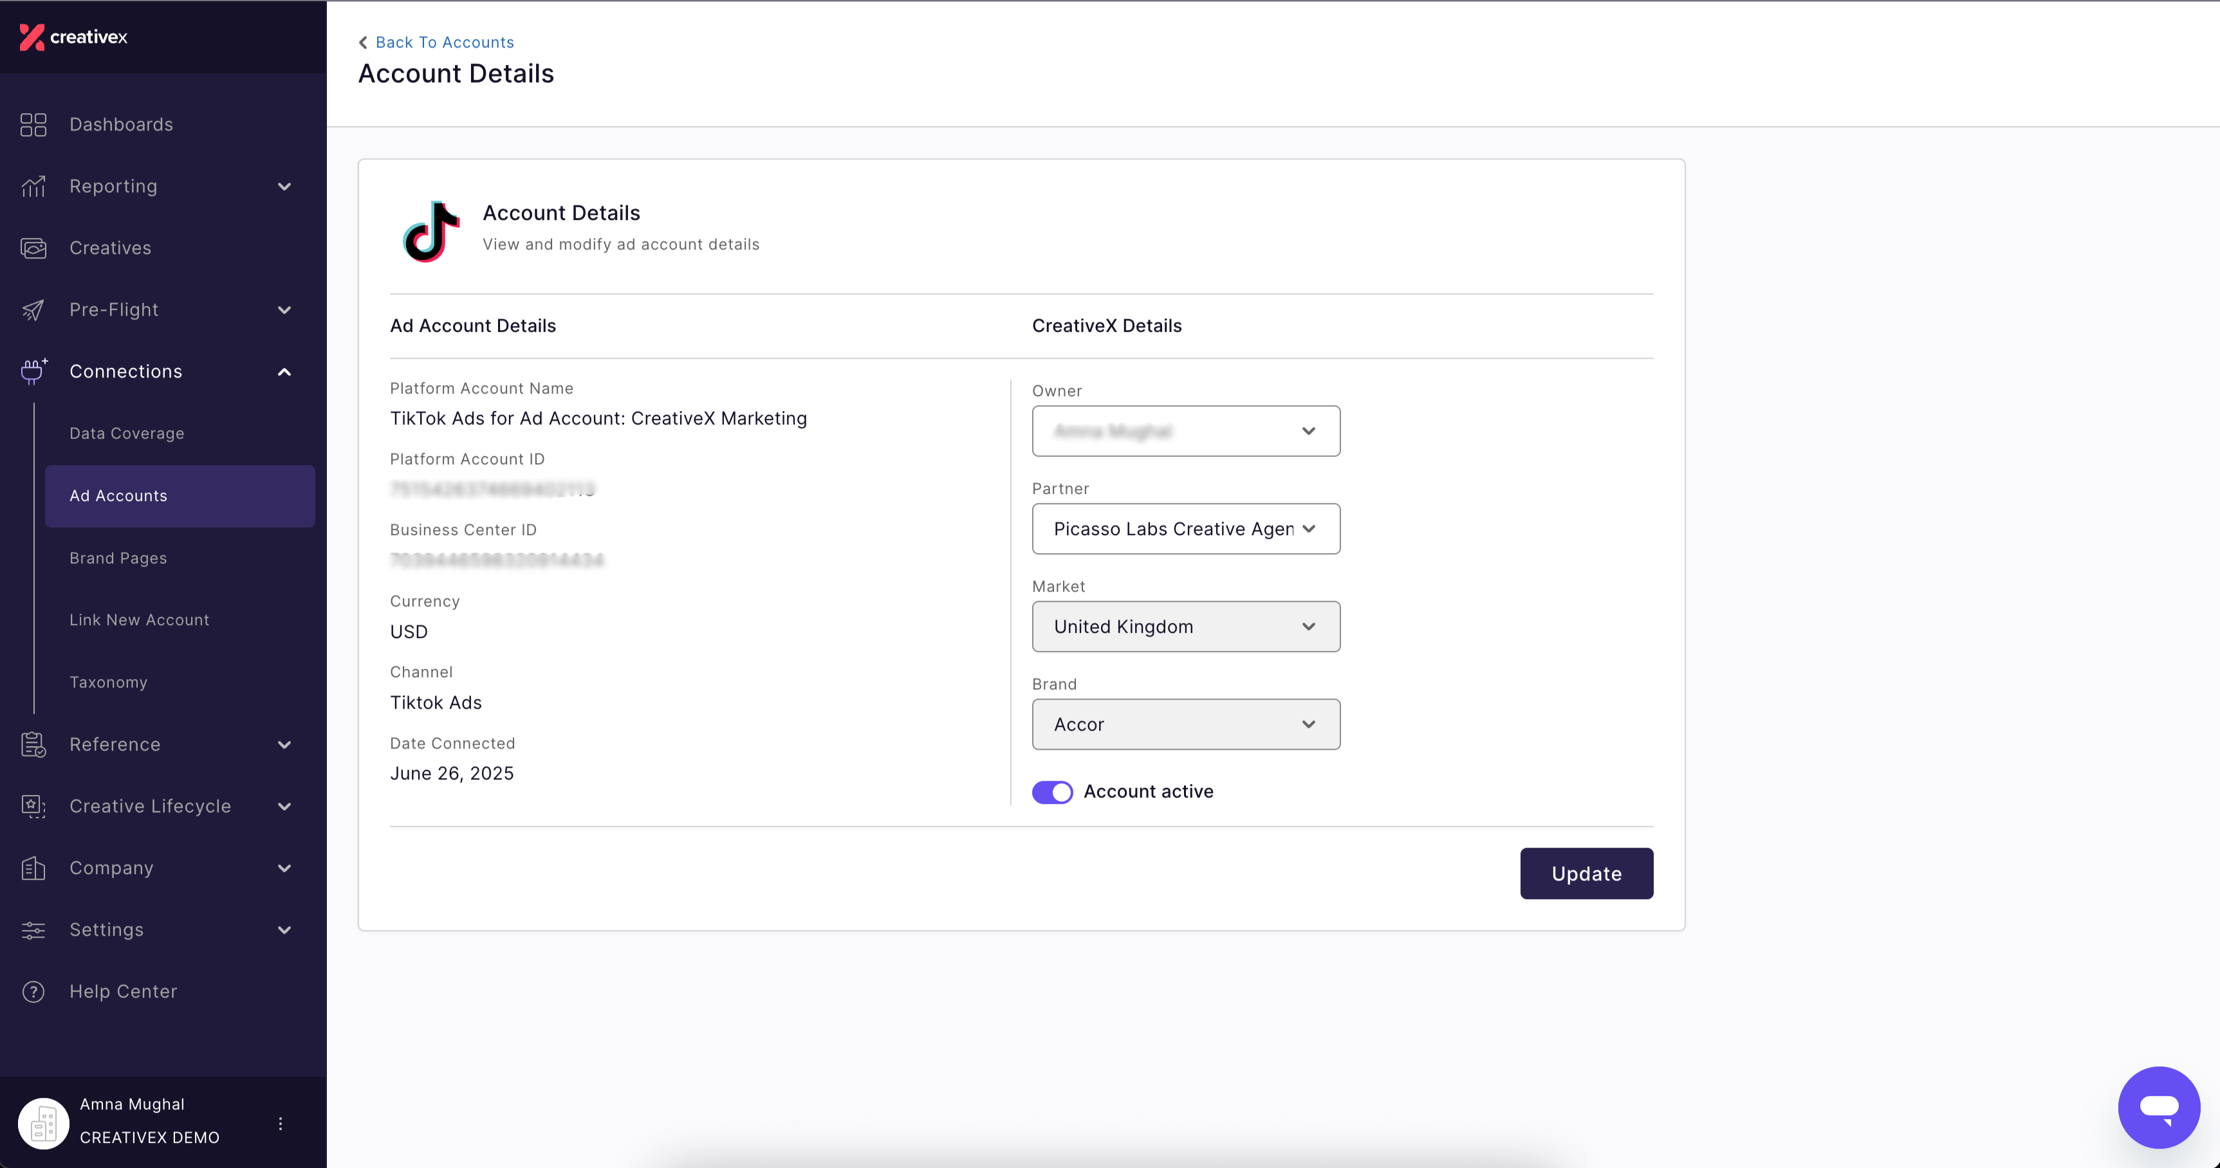
Task: Click the Reference clipboard icon
Action: coord(33,744)
